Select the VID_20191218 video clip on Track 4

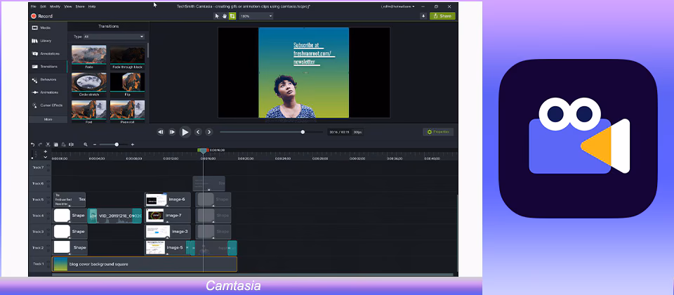(x=114, y=216)
